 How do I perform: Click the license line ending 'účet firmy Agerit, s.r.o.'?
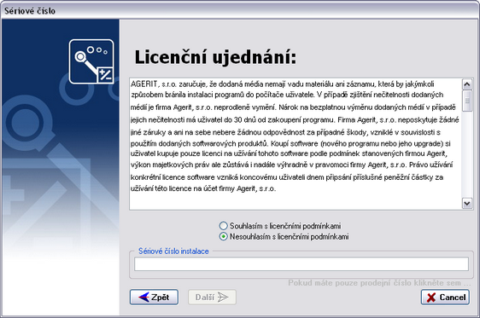pos(203,188)
